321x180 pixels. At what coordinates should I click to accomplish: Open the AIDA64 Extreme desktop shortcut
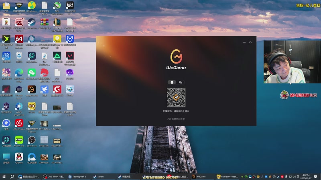tap(19, 42)
